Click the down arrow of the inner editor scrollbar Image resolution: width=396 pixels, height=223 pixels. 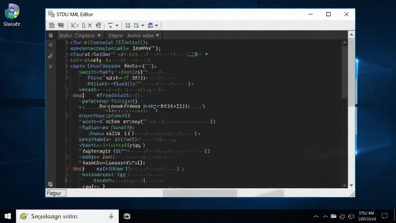(x=345, y=185)
